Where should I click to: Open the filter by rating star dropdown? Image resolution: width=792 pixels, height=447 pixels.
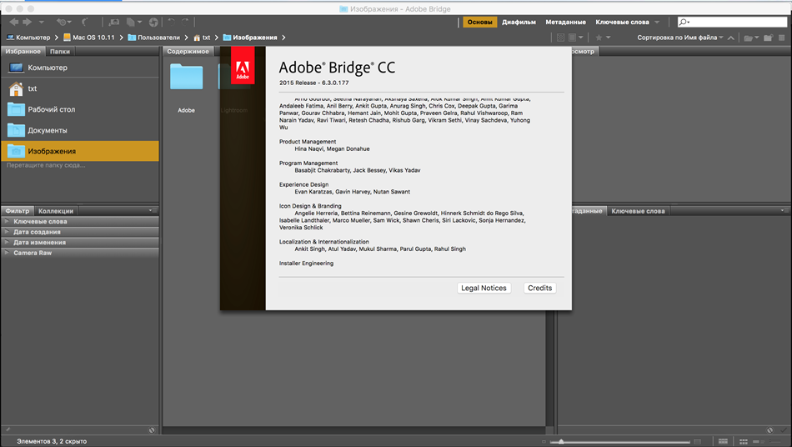(603, 38)
